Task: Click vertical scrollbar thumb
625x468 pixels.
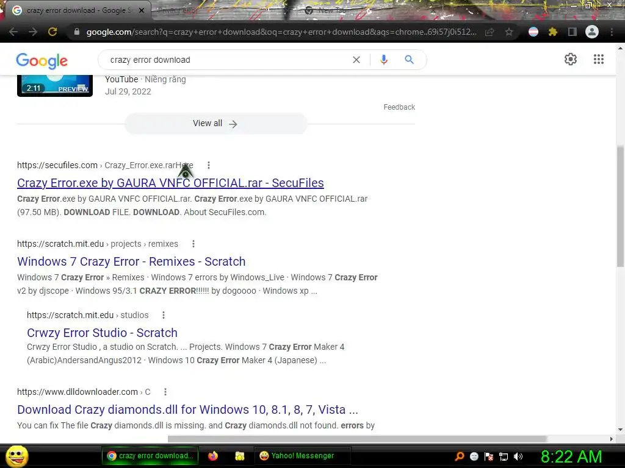Action: [x=620, y=206]
